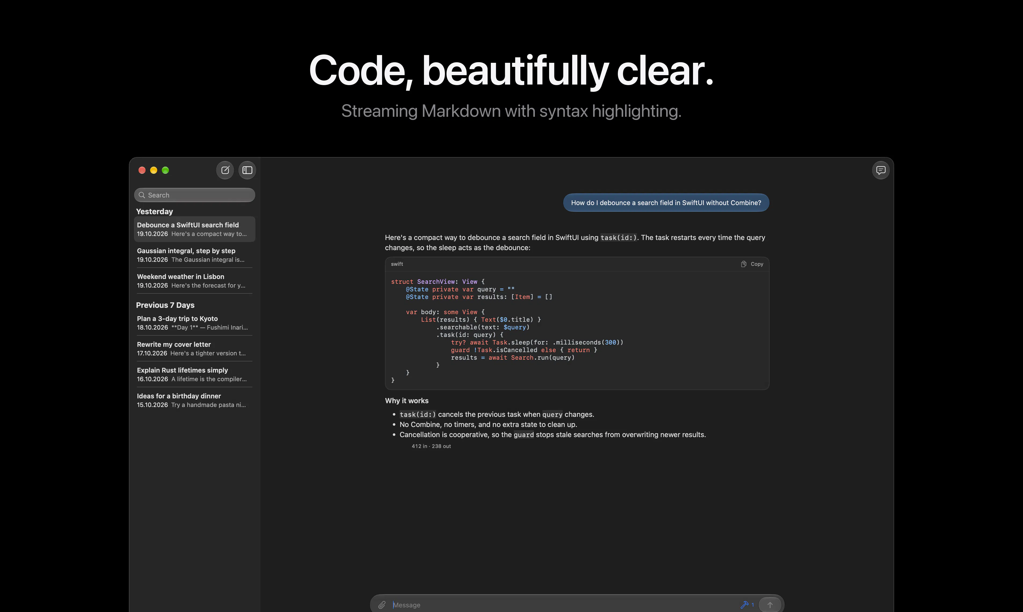
Task: Open the hammer tools icon
Action: click(x=745, y=604)
